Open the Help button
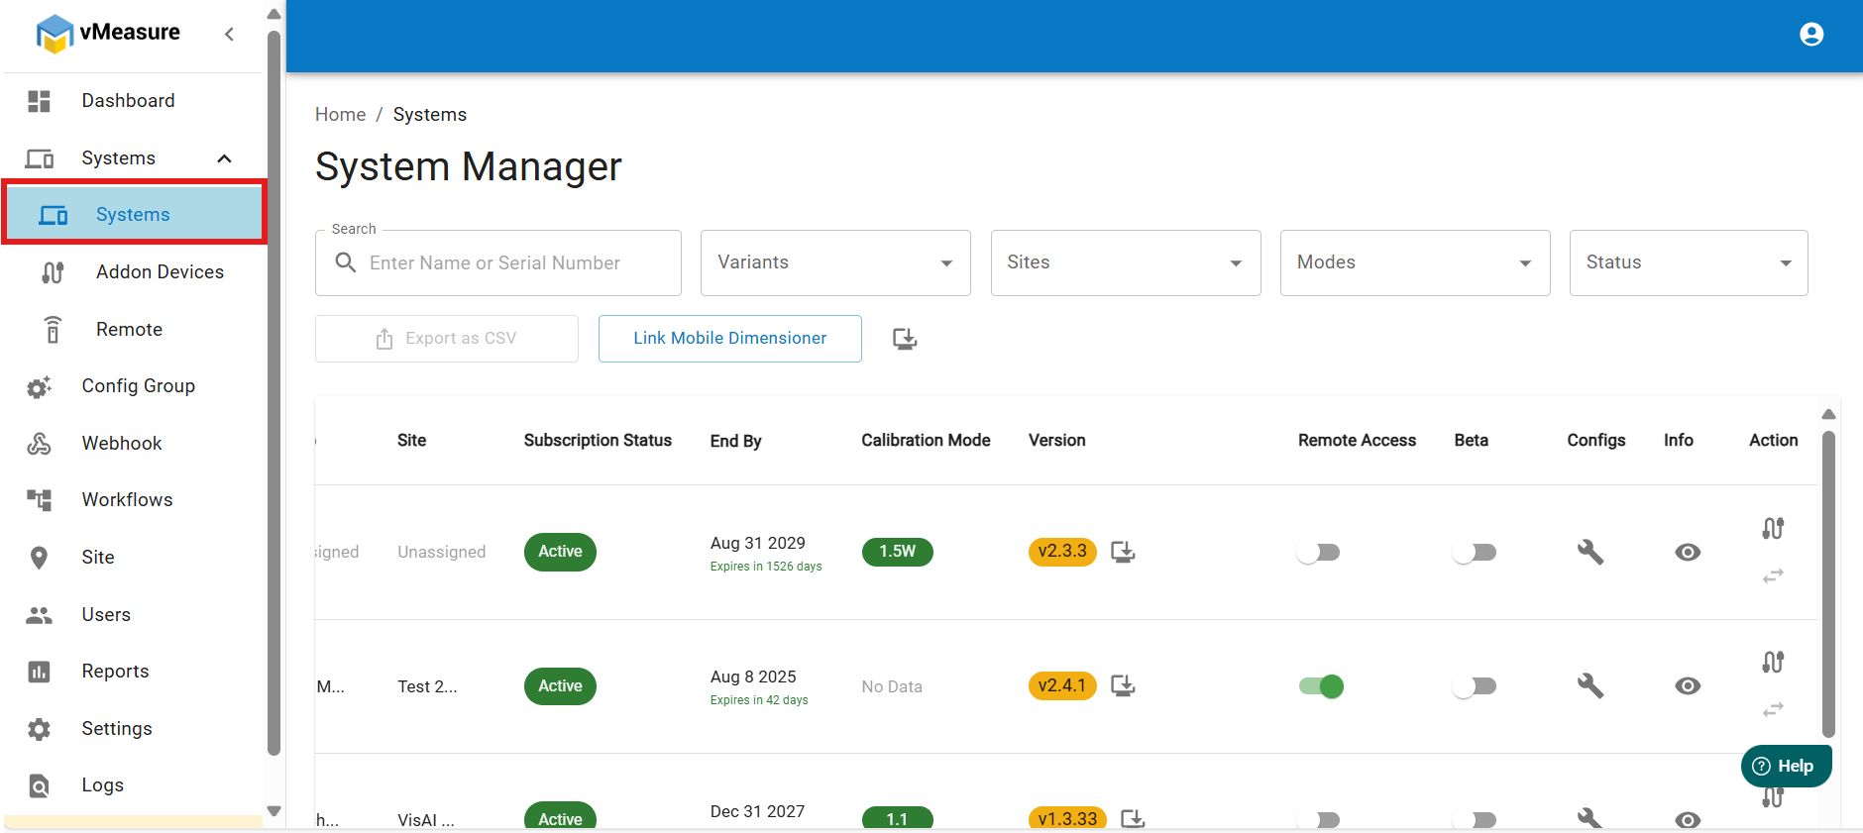The width and height of the screenshot is (1863, 833). pyautogui.click(x=1785, y=766)
